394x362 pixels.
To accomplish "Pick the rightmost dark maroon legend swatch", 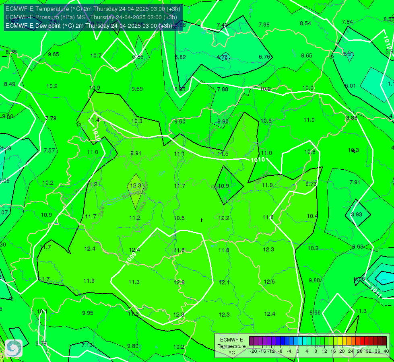I will [384, 341].
